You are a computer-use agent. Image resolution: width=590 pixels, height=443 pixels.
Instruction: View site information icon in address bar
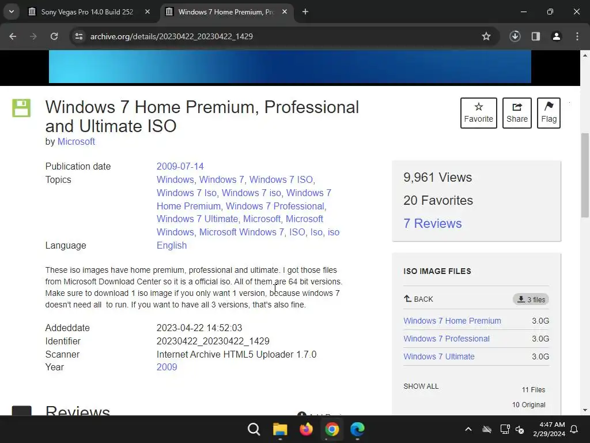[x=79, y=36]
